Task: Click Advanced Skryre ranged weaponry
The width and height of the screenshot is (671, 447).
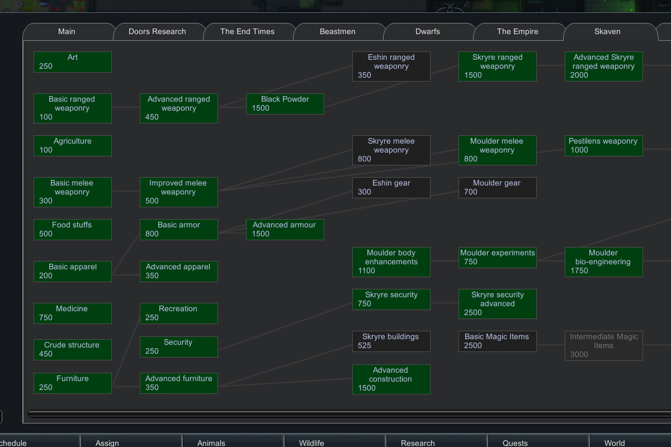Action: (604, 66)
